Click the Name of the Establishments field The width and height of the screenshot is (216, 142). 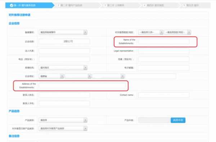164,41
